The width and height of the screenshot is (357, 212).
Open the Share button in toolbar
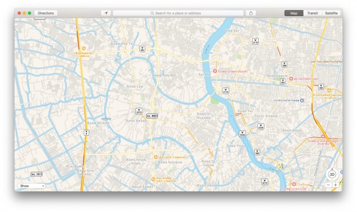(251, 13)
